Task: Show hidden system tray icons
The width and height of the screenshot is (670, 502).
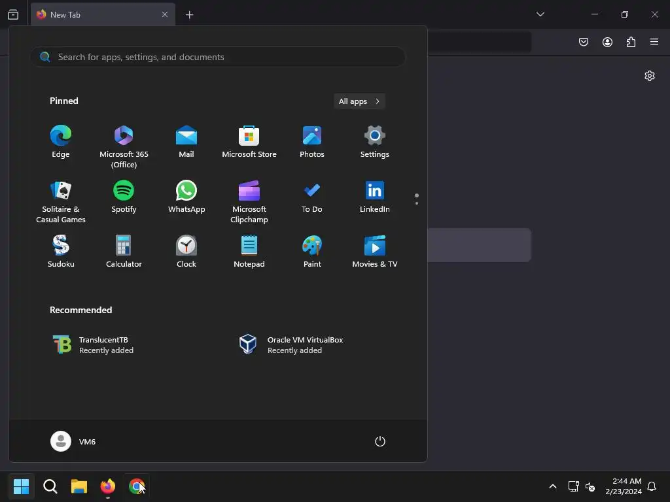Action: tap(552, 486)
